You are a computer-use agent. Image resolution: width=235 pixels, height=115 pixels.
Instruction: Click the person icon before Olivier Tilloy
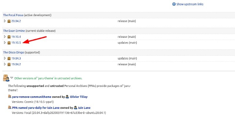(x=68, y=97)
